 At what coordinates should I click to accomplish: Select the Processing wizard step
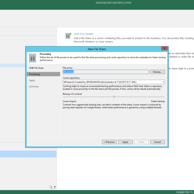coord(43,74)
